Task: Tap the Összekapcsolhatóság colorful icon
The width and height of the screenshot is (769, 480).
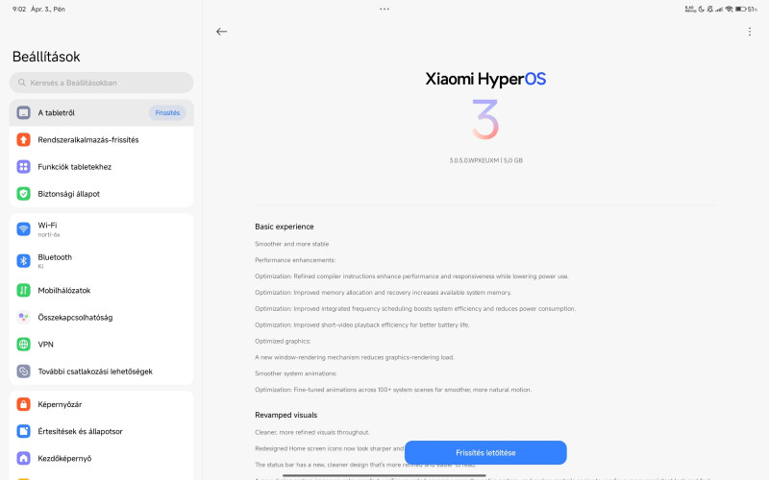Action: [23, 317]
